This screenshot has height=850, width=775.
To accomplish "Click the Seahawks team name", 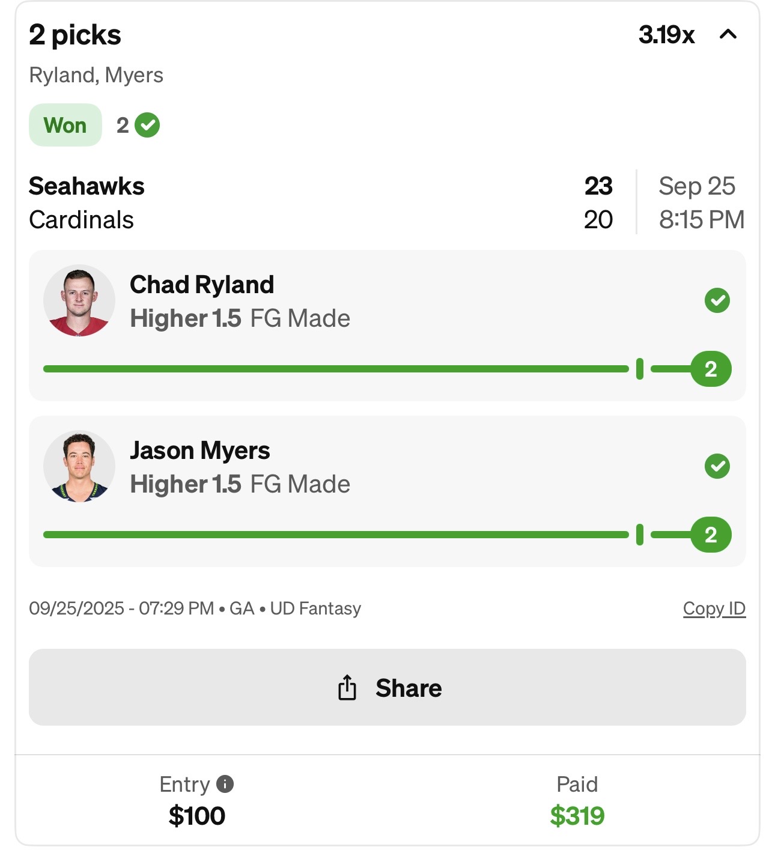I will (87, 186).
